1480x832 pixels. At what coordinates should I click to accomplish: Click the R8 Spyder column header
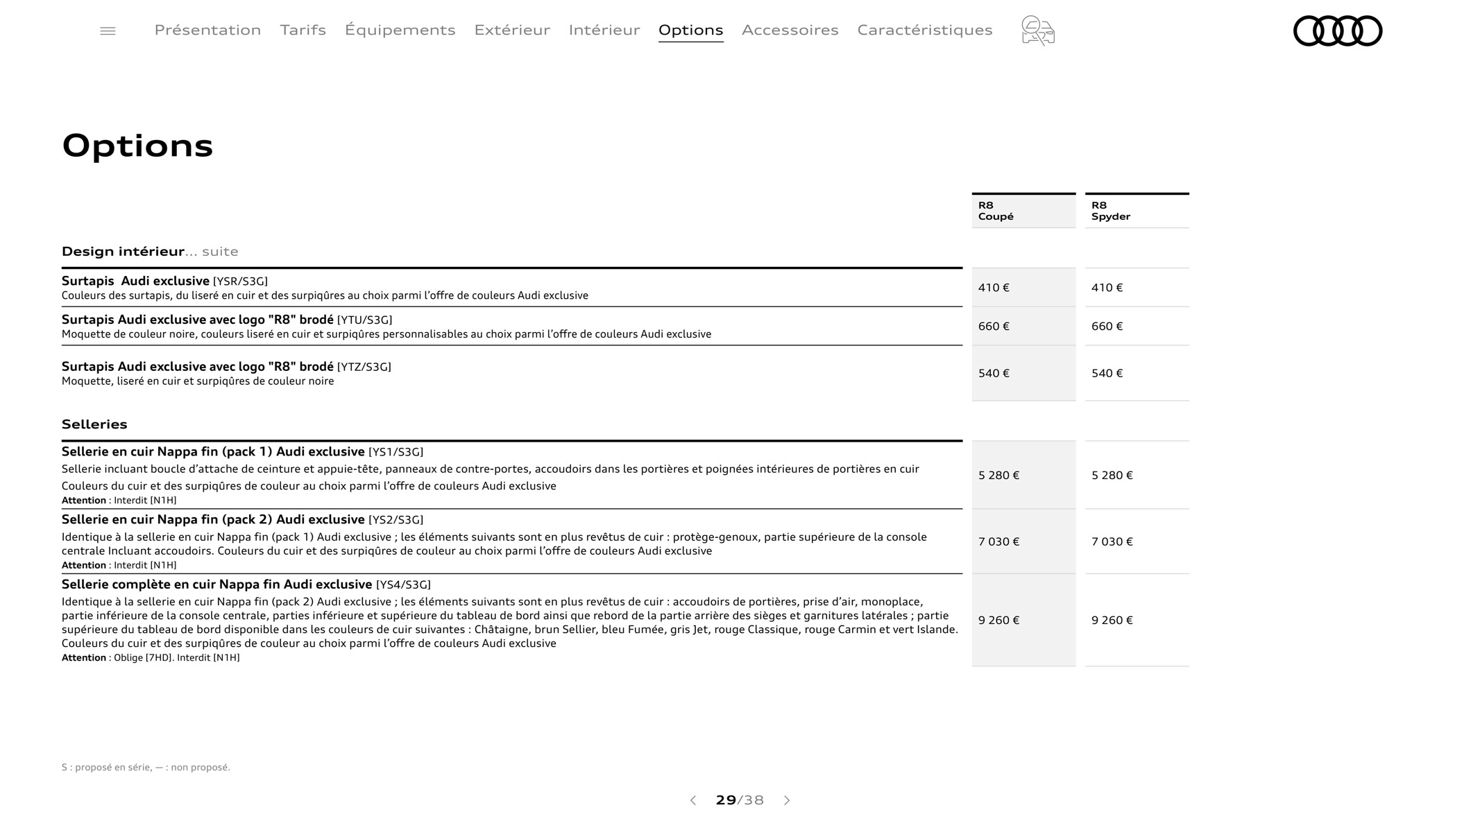pyautogui.click(x=1137, y=211)
